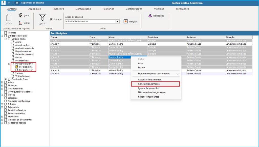Viewport: 259px width, 147px height.
Task: Choose Excluir in the context menu
Action: (141, 68)
